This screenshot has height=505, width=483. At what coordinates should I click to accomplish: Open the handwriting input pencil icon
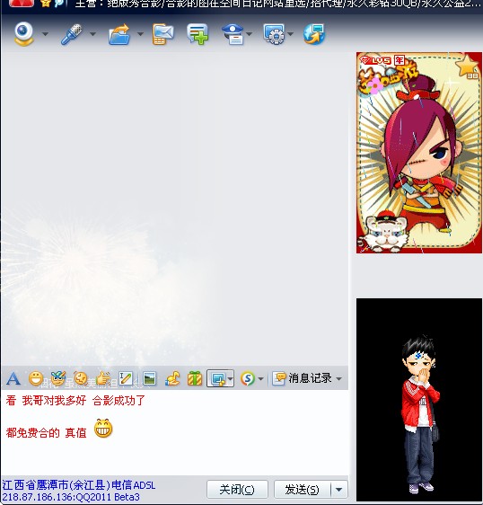point(126,378)
